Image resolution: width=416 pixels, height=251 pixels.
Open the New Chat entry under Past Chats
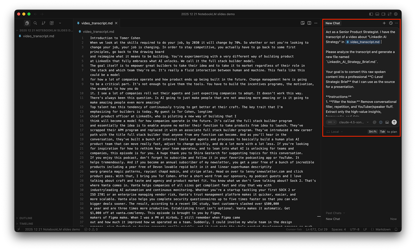tap(333, 219)
